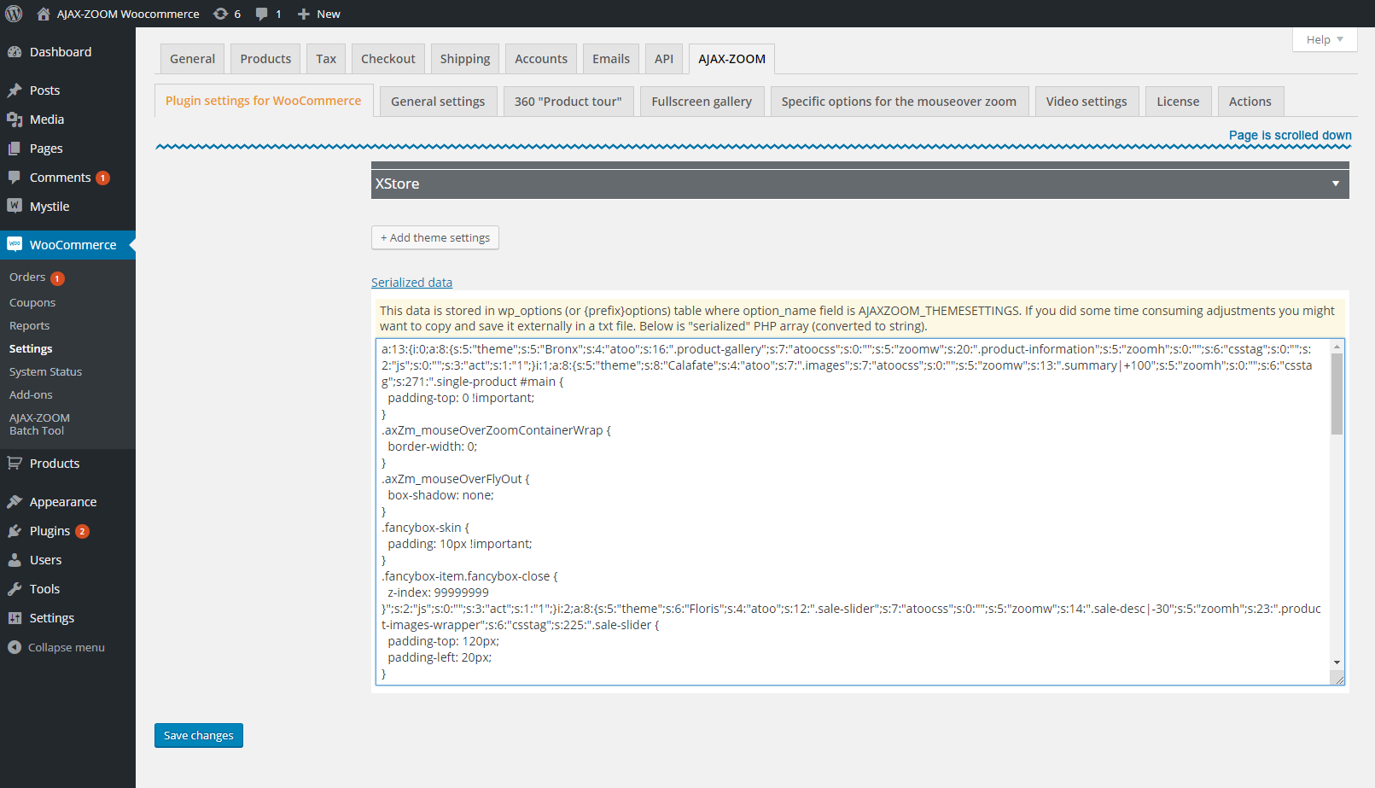The width and height of the screenshot is (1375, 788).
Task: Click the textarea scrollbar up arrow
Action: click(1337, 346)
